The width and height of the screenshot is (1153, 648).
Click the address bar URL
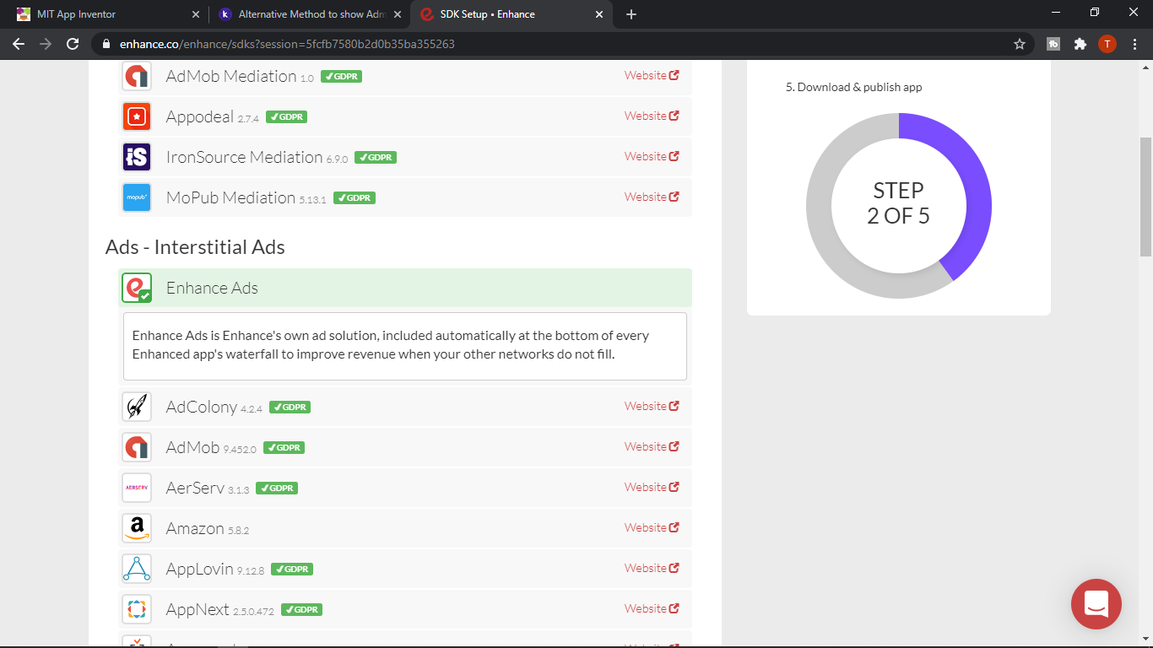[x=287, y=44]
